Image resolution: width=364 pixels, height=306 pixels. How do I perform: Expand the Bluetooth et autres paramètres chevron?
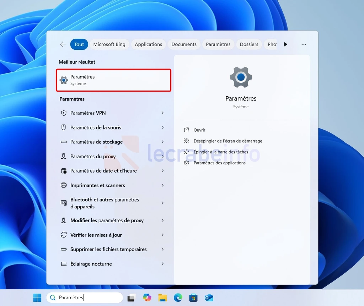pos(162,203)
